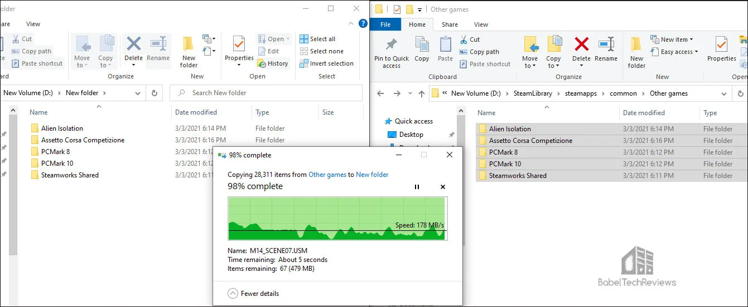748x307 pixels.
Task: Click the Paste button in right window
Action: point(445,50)
